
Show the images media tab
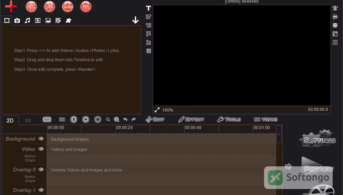click(48, 21)
